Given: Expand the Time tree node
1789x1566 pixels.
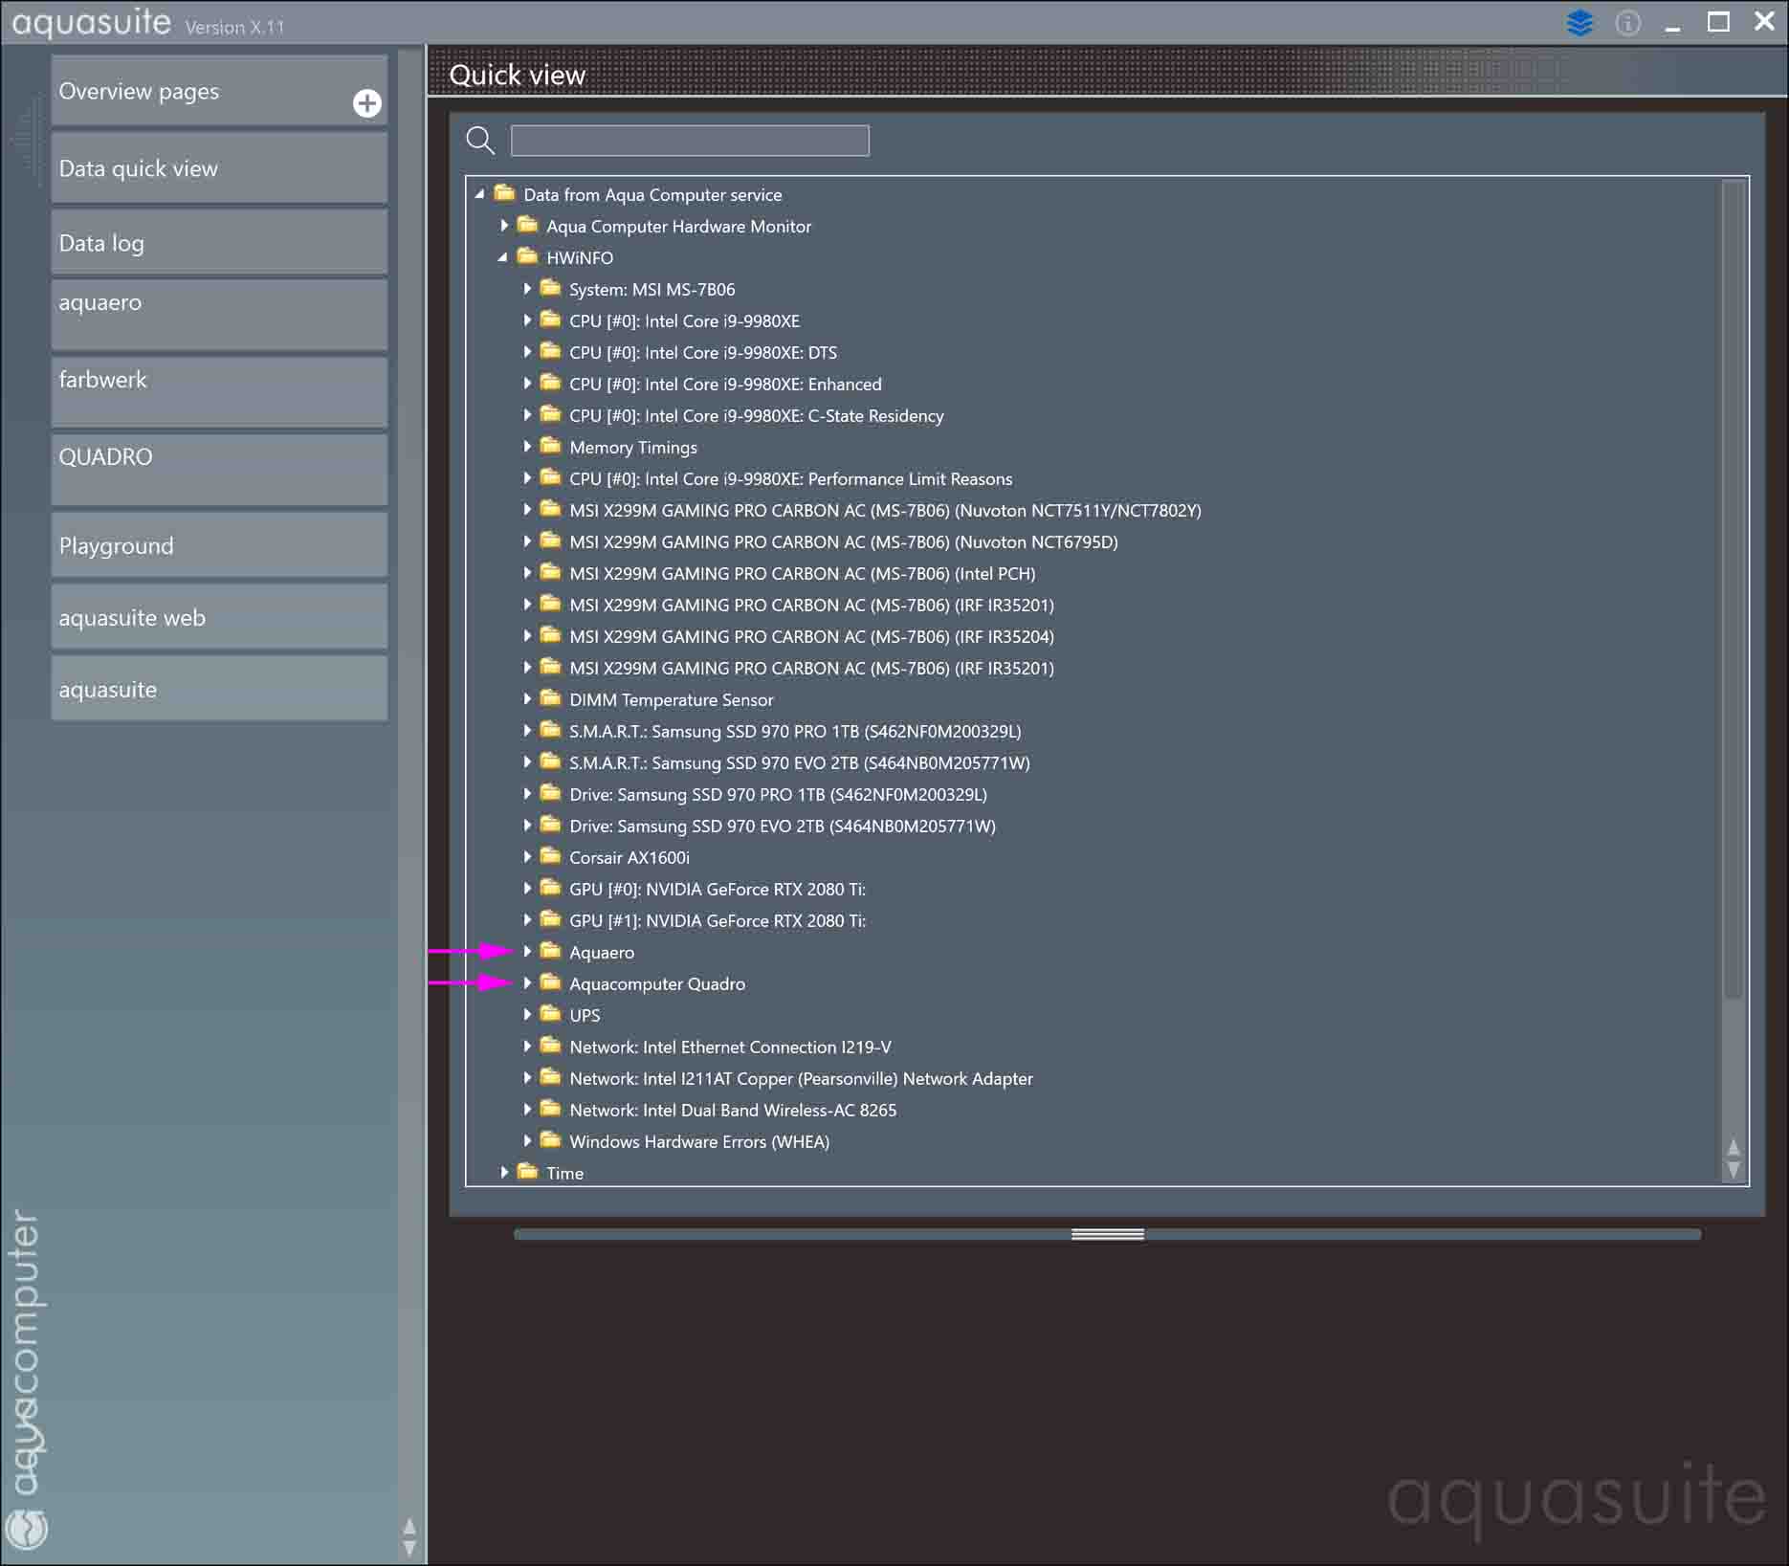Looking at the screenshot, I should pyautogui.click(x=504, y=1172).
